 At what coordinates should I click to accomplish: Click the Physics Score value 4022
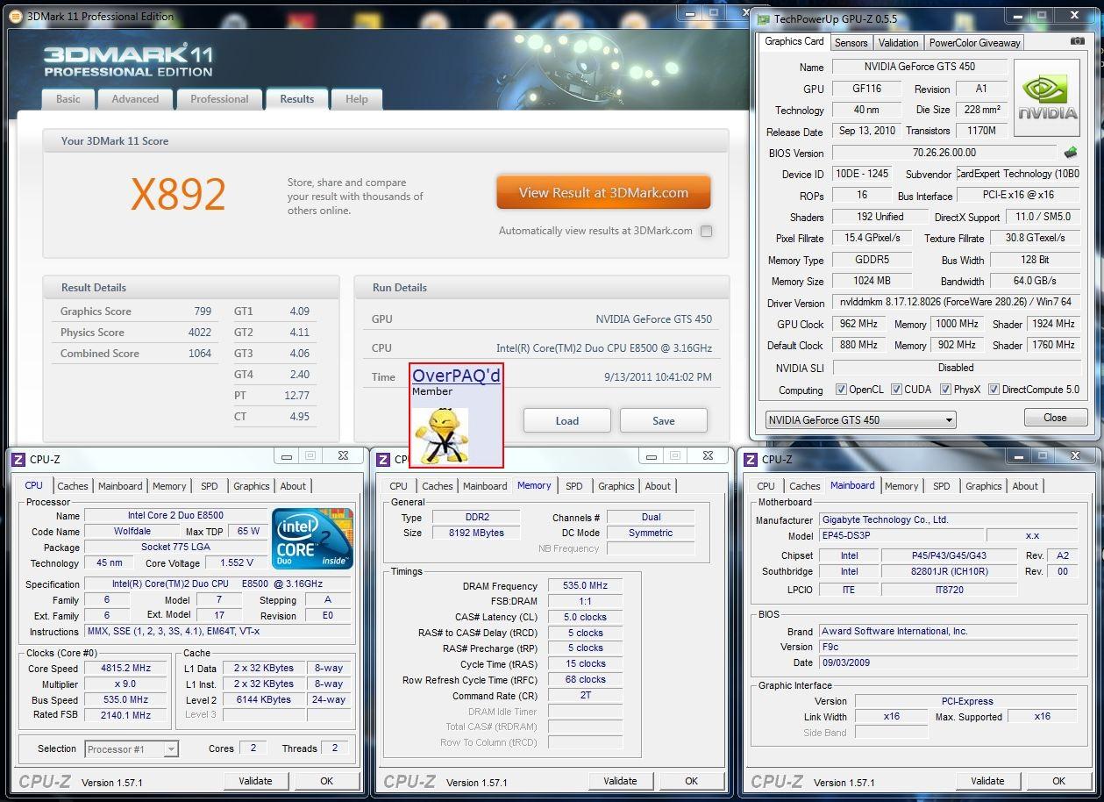pyautogui.click(x=200, y=333)
